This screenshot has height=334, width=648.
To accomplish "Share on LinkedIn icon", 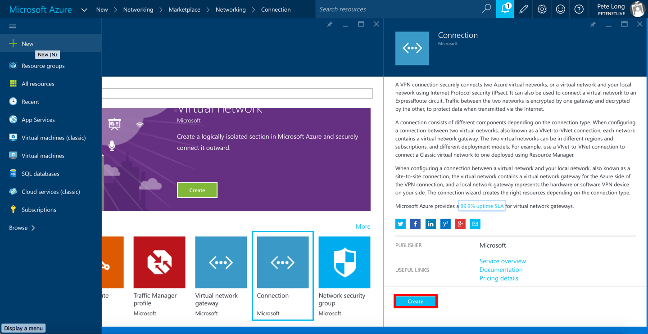I will click(x=430, y=224).
